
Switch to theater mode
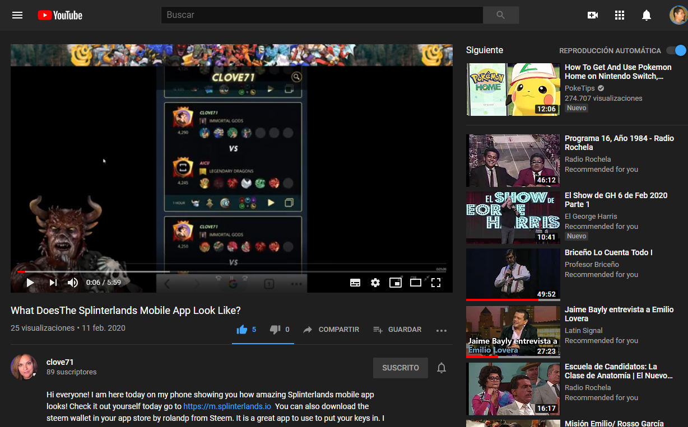[x=415, y=283]
